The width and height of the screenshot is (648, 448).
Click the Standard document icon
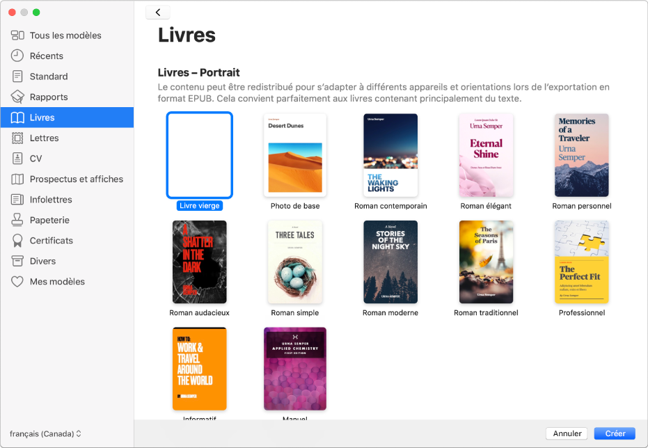tap(17, 77)
